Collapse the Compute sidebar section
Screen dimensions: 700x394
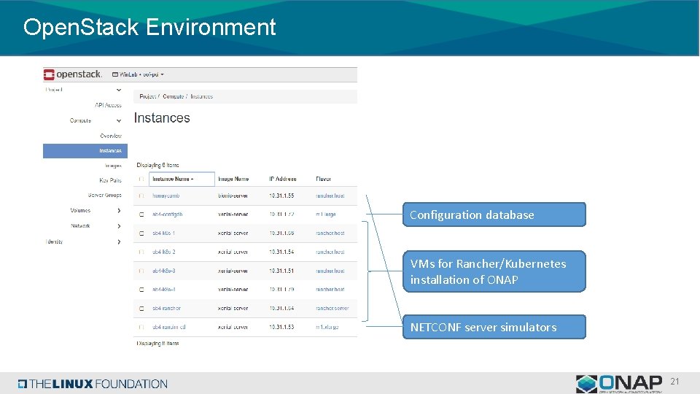(119, 120)
